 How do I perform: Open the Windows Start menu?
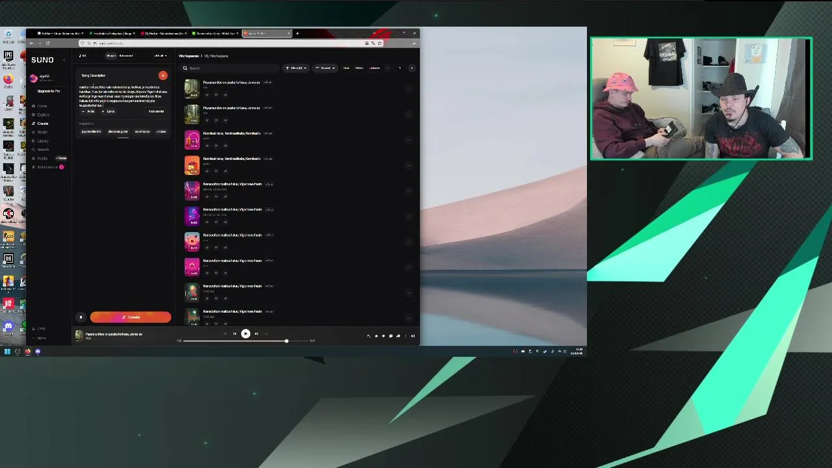(7, 352)
